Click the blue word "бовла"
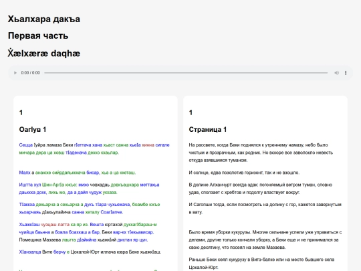 62,232
